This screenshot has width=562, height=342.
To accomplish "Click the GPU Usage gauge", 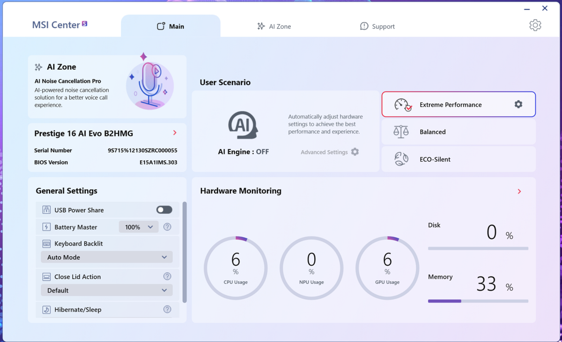I will (x=387, y=268).
